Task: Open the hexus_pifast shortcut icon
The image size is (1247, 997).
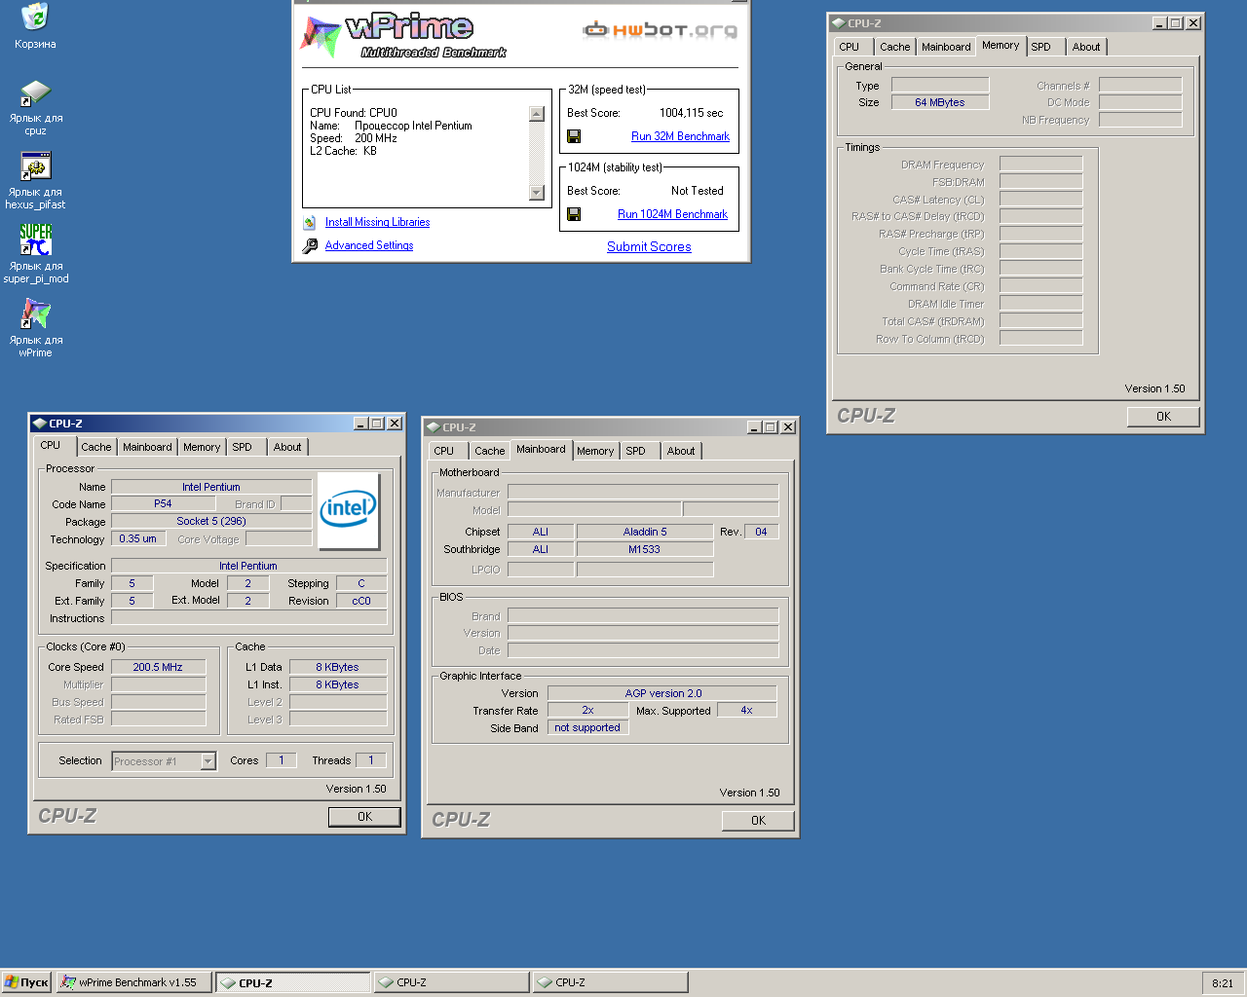Action: pyautogui.click(x=35, y=166)
